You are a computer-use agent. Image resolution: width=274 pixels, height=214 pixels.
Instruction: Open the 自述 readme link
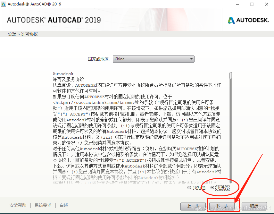[x=64, y=205]
